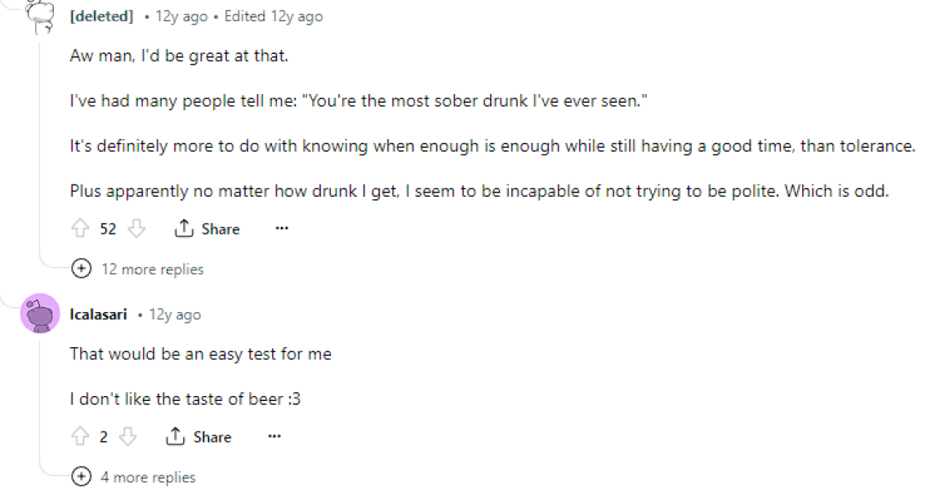Downvote the deleted user's comment

[136, 229]
